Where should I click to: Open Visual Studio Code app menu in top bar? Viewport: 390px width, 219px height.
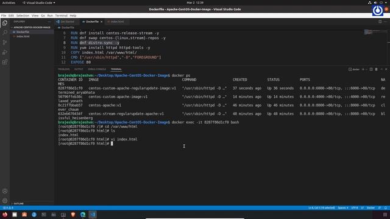click(39, 2)
